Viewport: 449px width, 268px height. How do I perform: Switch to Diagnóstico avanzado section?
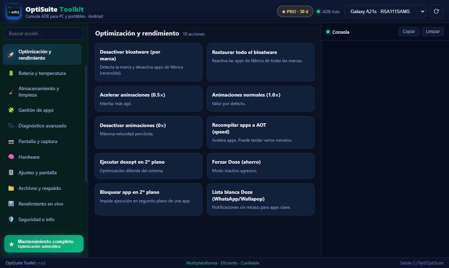click(x=42, y=126)
